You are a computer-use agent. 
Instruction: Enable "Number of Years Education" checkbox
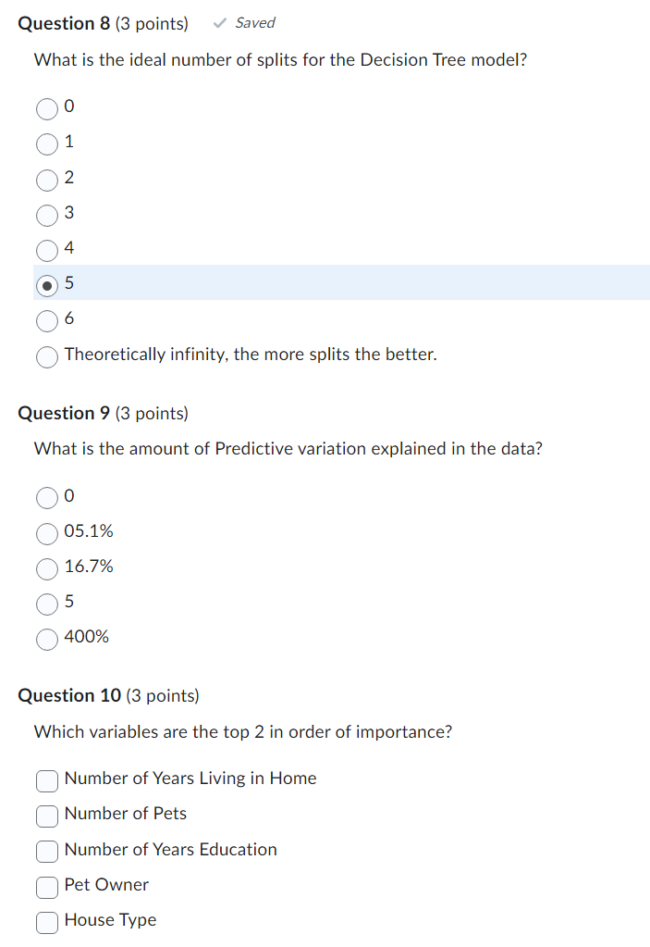[x=46, y=851]
